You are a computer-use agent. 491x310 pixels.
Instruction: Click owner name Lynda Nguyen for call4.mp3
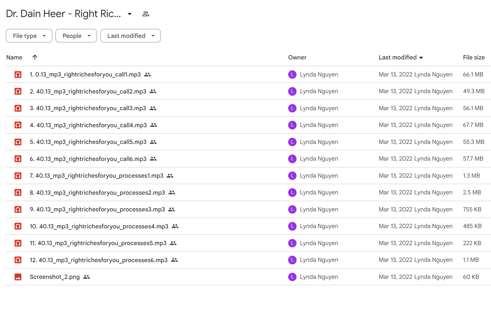319,125
